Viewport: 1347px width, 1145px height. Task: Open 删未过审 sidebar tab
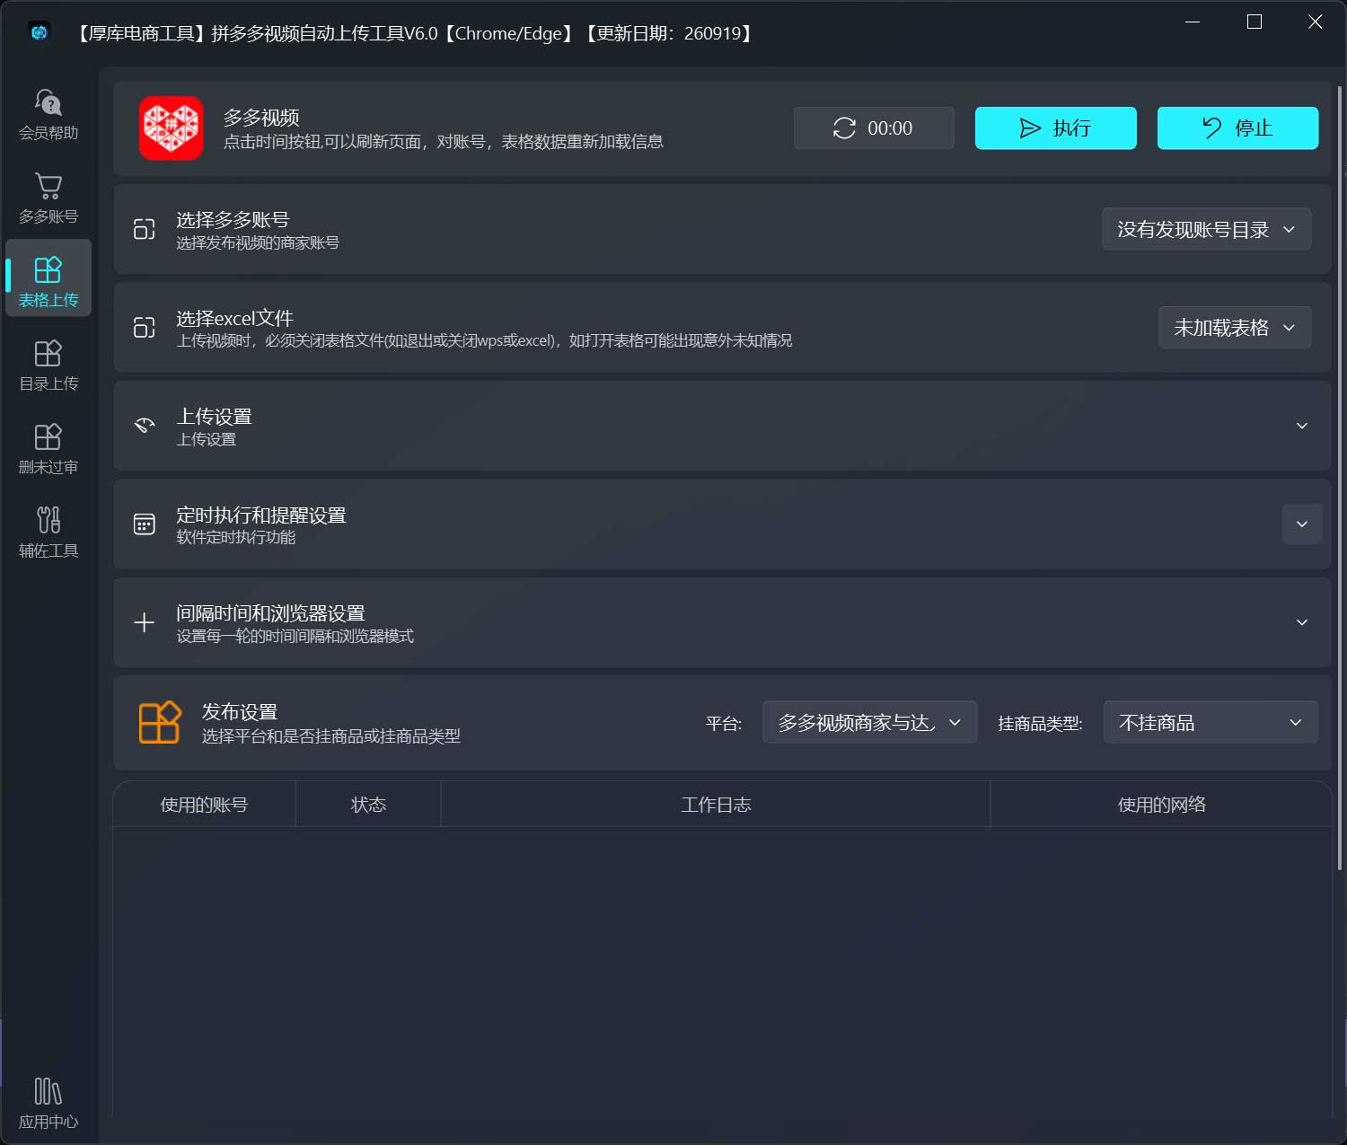tap(48, 448)
